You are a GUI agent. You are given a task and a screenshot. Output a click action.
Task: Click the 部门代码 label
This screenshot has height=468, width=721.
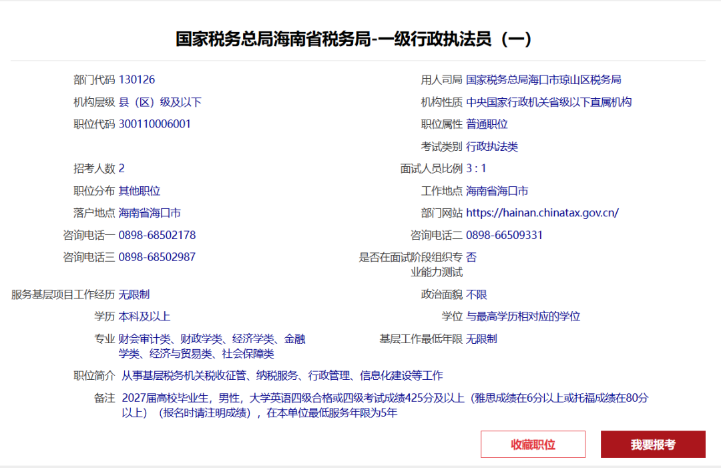click(x=94, y=79)
